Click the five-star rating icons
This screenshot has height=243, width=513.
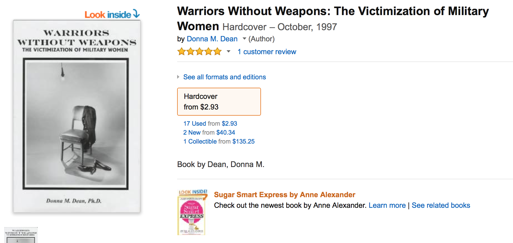click(199, 52)
